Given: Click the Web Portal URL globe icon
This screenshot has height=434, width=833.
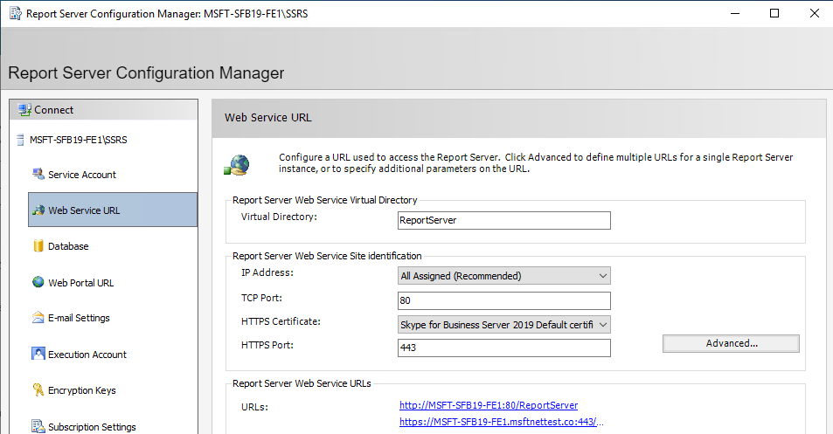Looking at the screenshot, I should click(x=38, y=282).
